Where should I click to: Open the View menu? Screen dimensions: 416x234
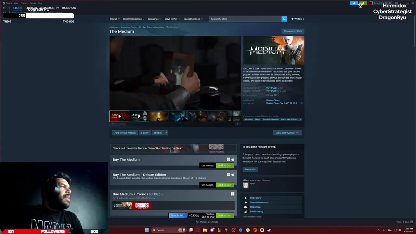[x=16, y=3]
